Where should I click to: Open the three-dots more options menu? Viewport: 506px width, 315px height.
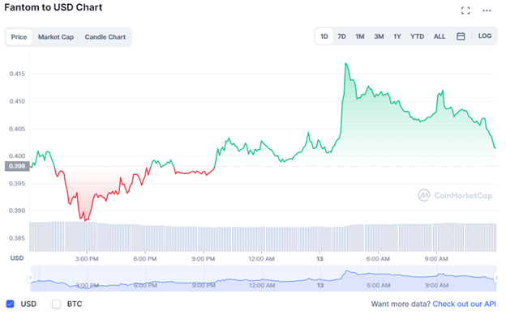click(487, 11)
